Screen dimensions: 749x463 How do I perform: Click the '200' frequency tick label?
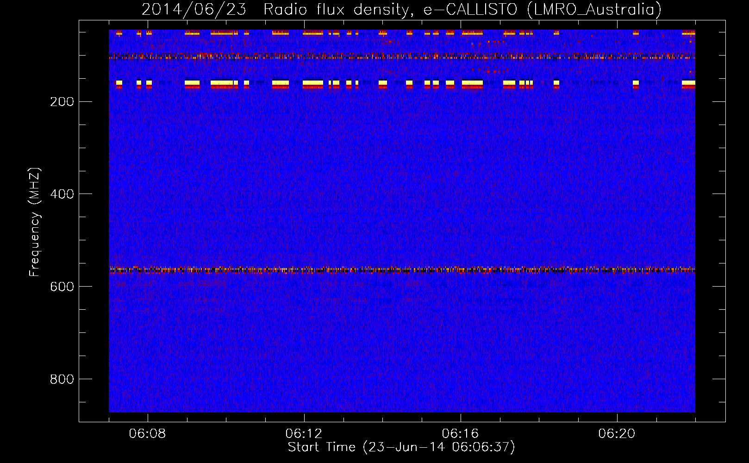click(x=62, y=102)
